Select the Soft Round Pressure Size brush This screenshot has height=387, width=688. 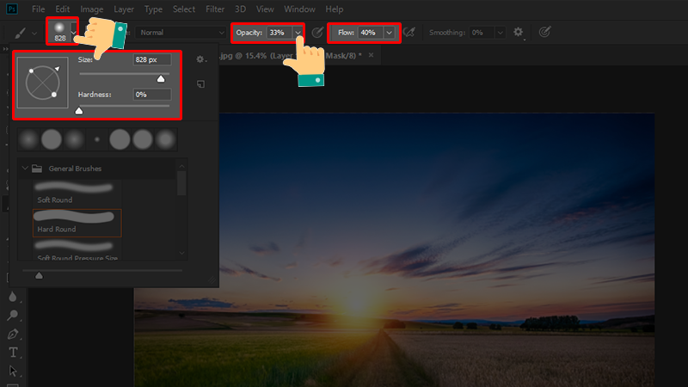77,250
